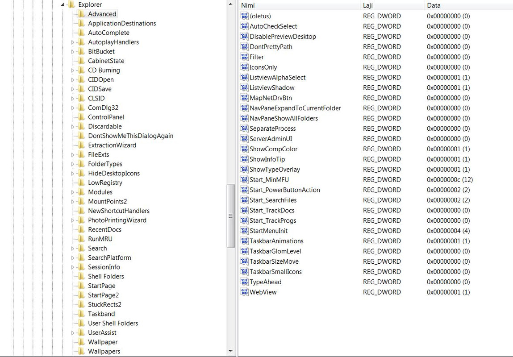Click the DWORD icon beside AutoCheckSelect
This screenshot has height=357, width=513.
[244, 26]
